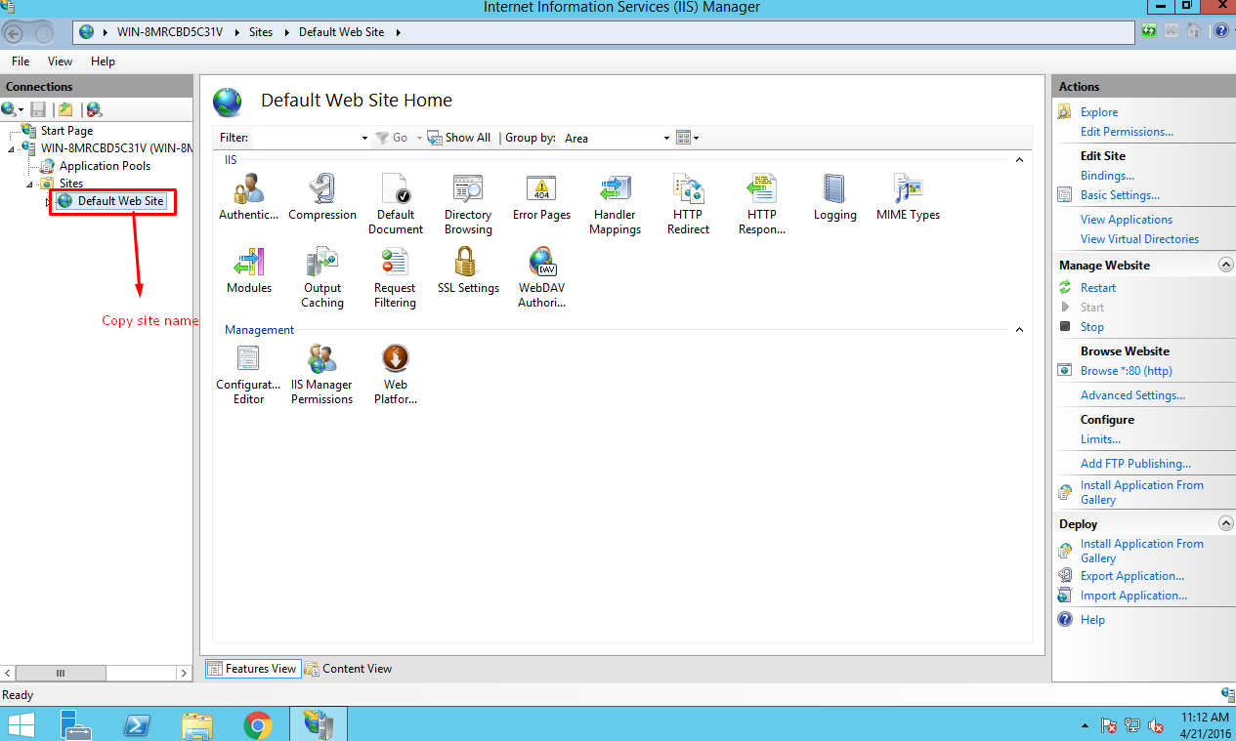Open Basic Settings link
1236x741 pixels.
(1120, 195)
